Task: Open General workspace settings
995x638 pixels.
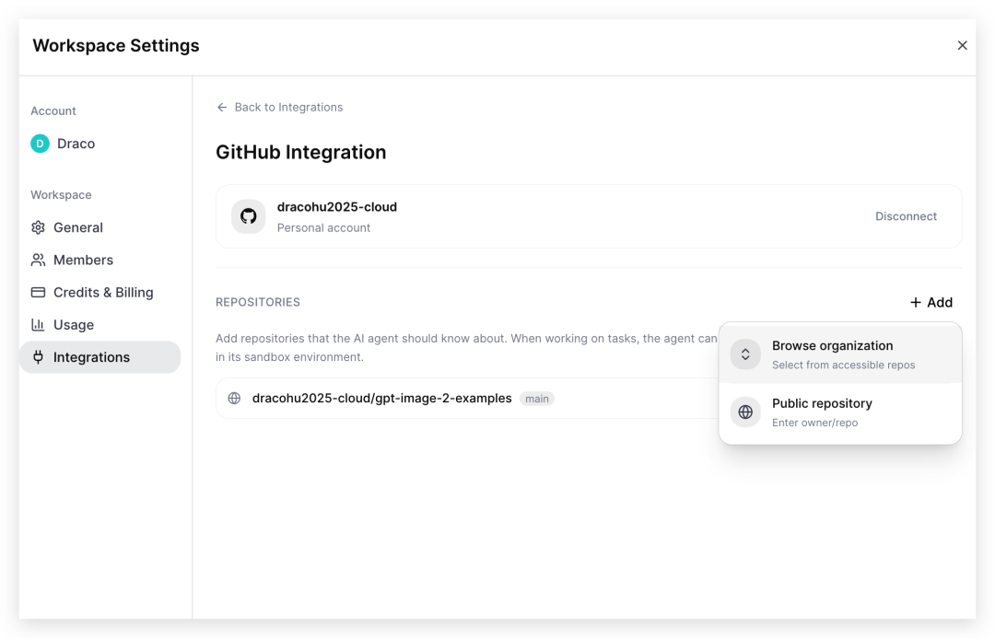Action: [x=99, y=227]
